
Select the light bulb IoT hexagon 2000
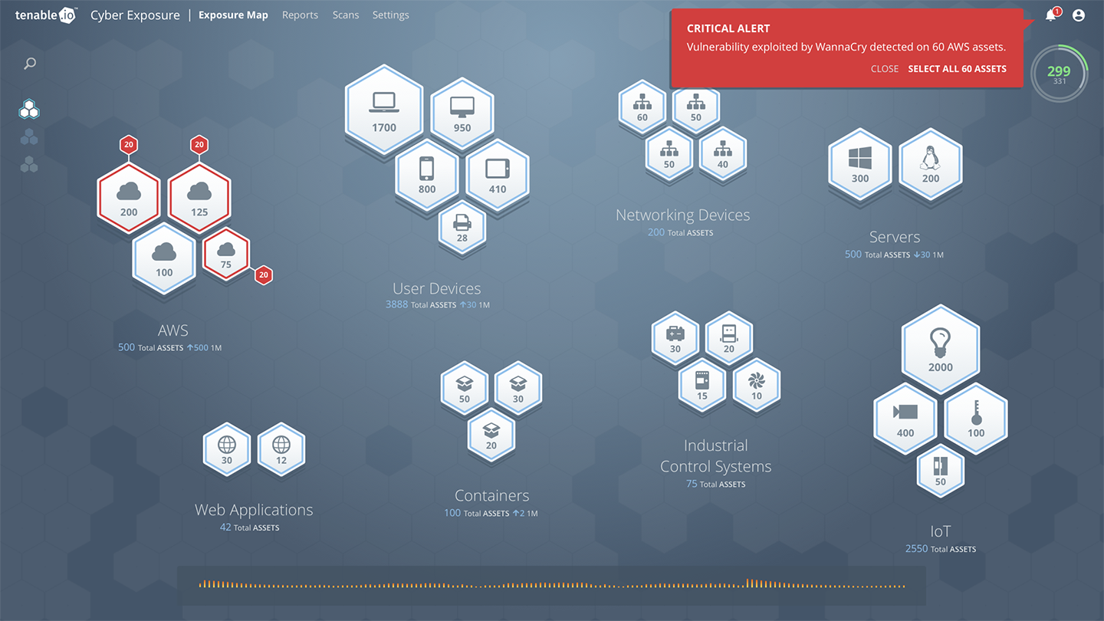click(x=940, y=347)
